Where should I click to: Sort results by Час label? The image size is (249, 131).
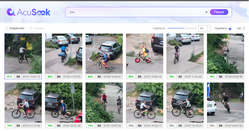(x=239, y=28)
